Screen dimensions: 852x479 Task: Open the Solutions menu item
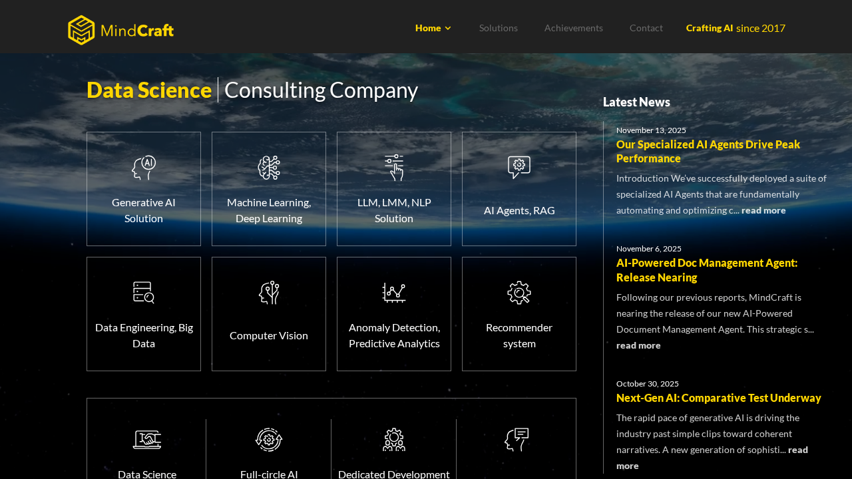(x=499, y=28)
